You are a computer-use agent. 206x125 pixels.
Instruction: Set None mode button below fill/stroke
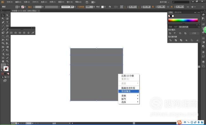tap(8, 74)
